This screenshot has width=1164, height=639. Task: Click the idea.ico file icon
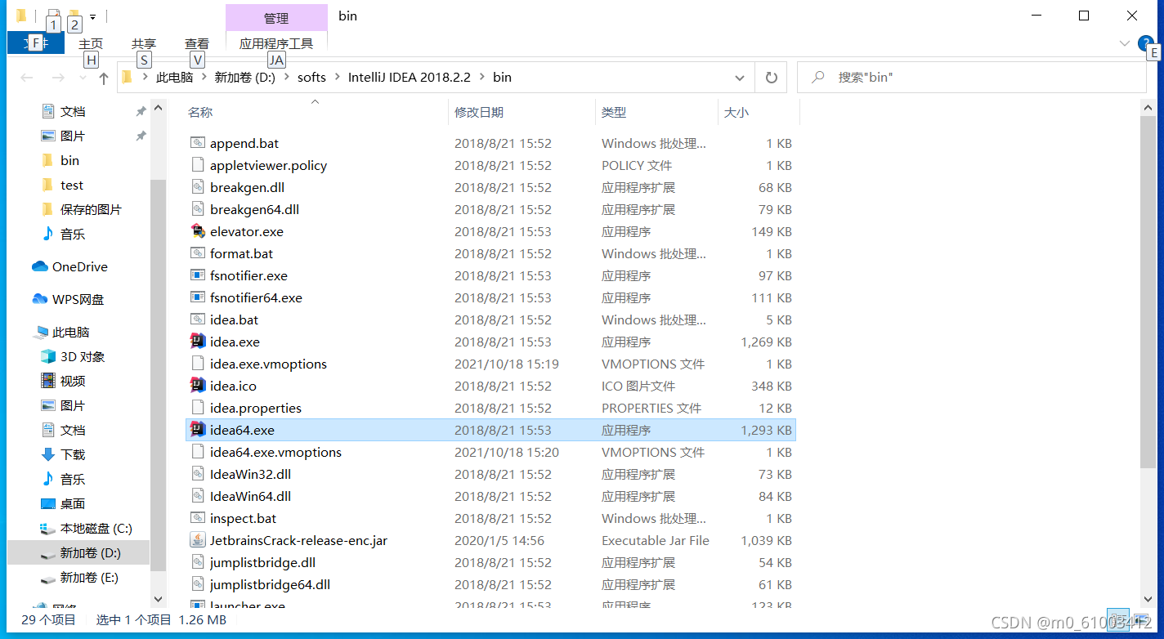(197, 386)
